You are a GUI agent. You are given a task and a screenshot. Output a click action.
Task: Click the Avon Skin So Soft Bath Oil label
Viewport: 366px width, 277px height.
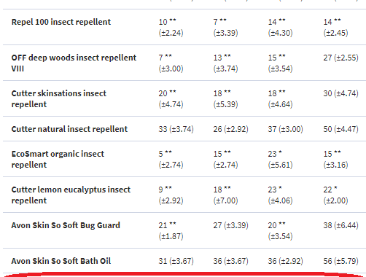click(x=61, y=261)
